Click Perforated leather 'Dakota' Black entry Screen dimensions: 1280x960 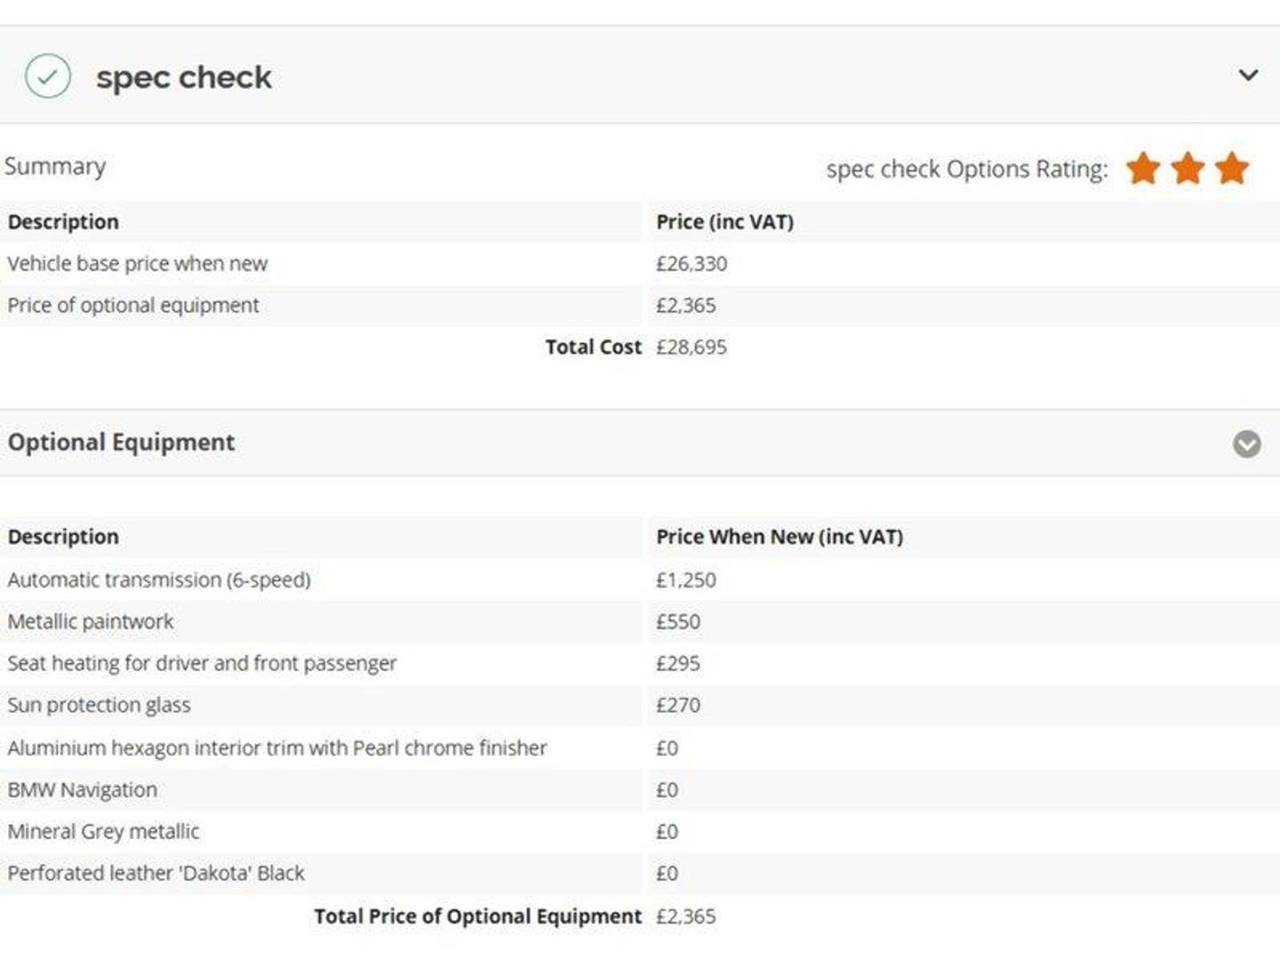[x=156, y=873]
